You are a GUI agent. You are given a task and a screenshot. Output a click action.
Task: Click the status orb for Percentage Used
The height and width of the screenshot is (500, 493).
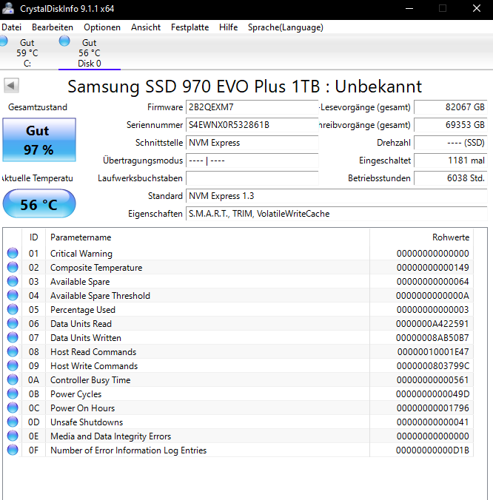point(13,309)
